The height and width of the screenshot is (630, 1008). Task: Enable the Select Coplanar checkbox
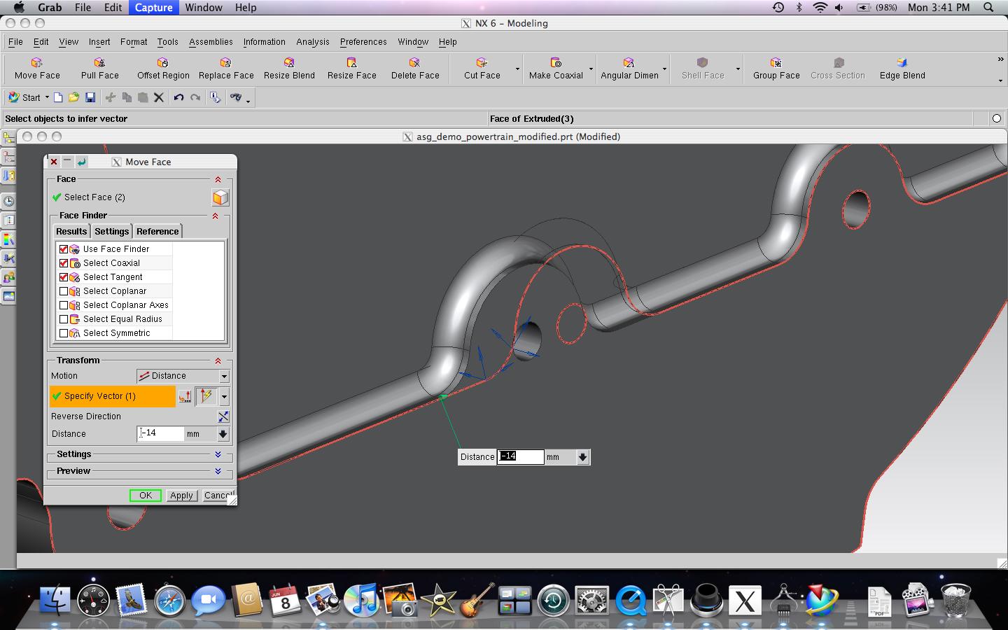[x=64, y=291]
